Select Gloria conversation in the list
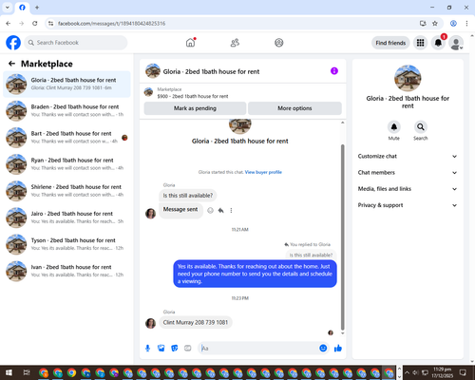This screenshot has height=380, width=475. click(66, 85)
